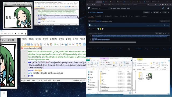Click Blame button in file viewer
The width and height of the screenshot is (172, 97).
pyautogui.click(x=160, y=33)
